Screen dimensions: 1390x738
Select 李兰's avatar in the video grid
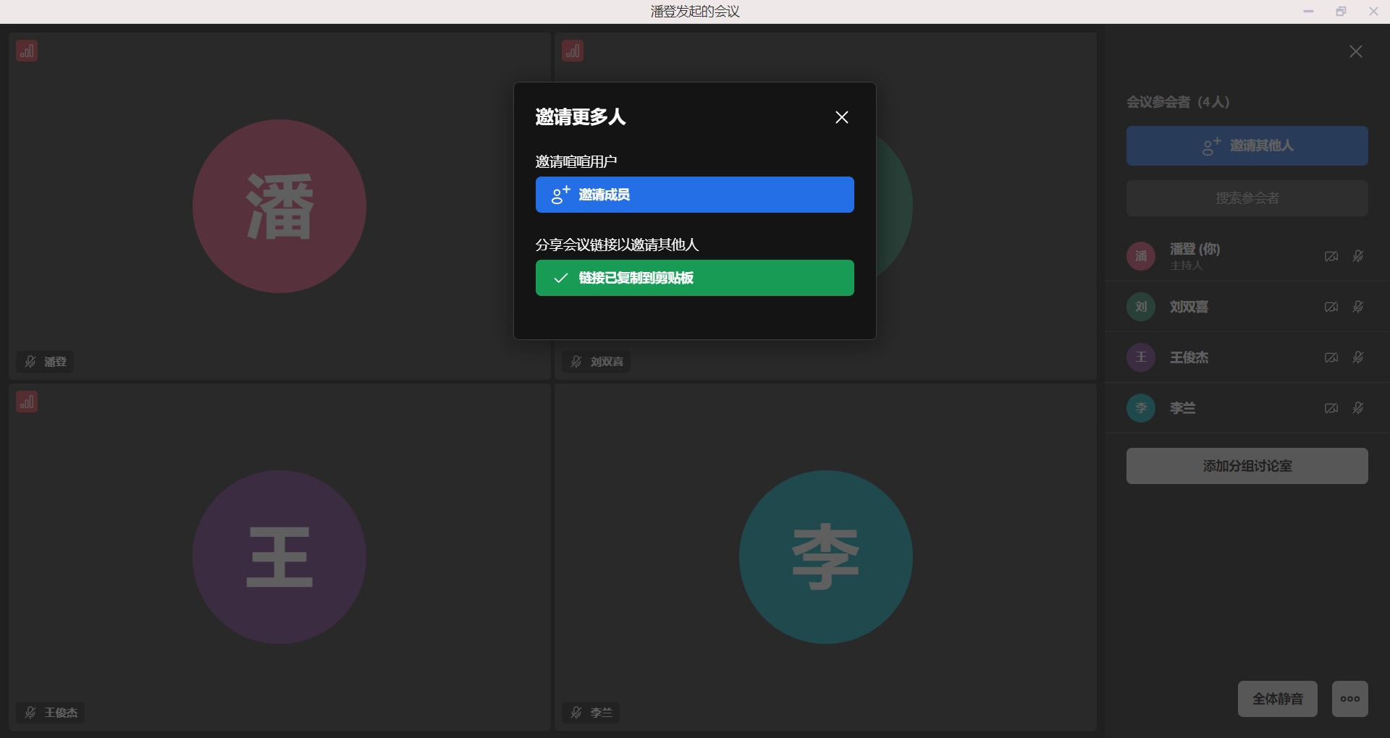pyautogui.click(x=825, y=557)
